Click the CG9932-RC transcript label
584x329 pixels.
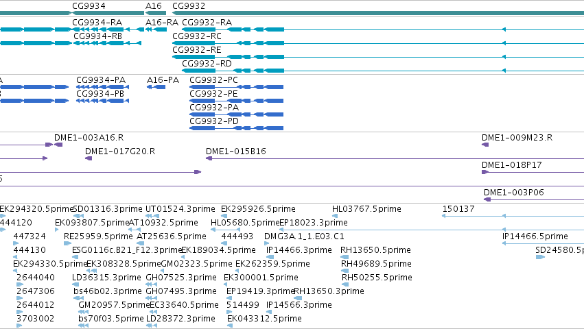click(x=197, y=36)
